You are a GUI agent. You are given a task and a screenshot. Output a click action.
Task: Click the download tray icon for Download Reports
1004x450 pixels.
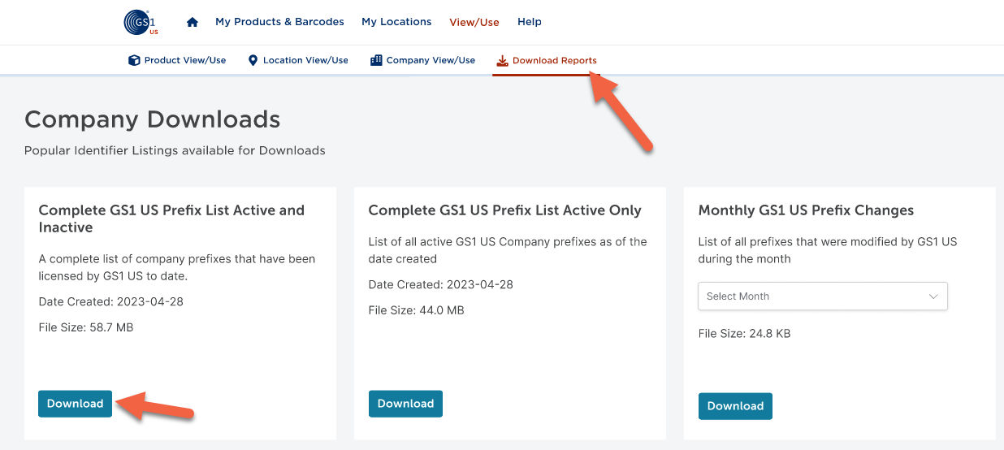[x=502, y=60]
